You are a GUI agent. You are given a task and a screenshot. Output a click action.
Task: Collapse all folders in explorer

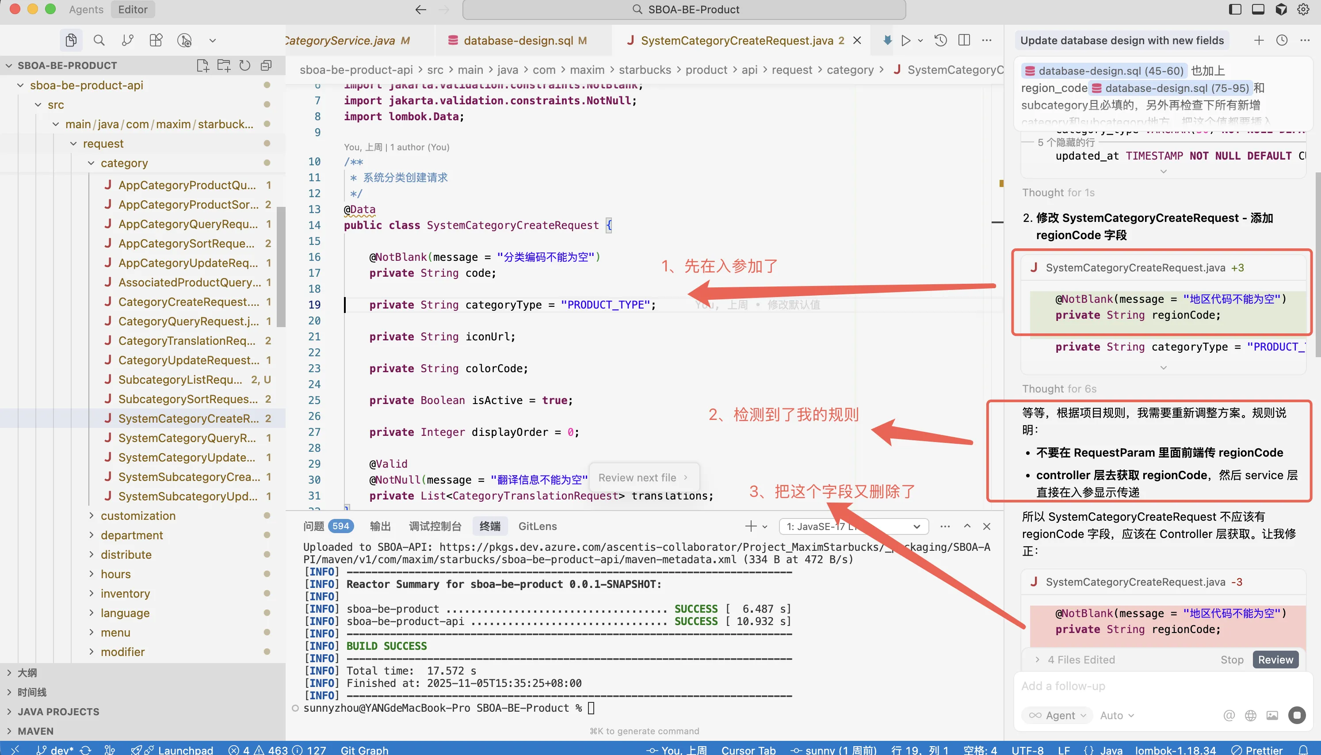pyautogui.click(x=266, y=65)
